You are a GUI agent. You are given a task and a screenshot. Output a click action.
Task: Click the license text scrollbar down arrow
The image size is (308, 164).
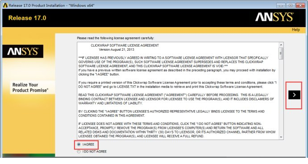281,137
